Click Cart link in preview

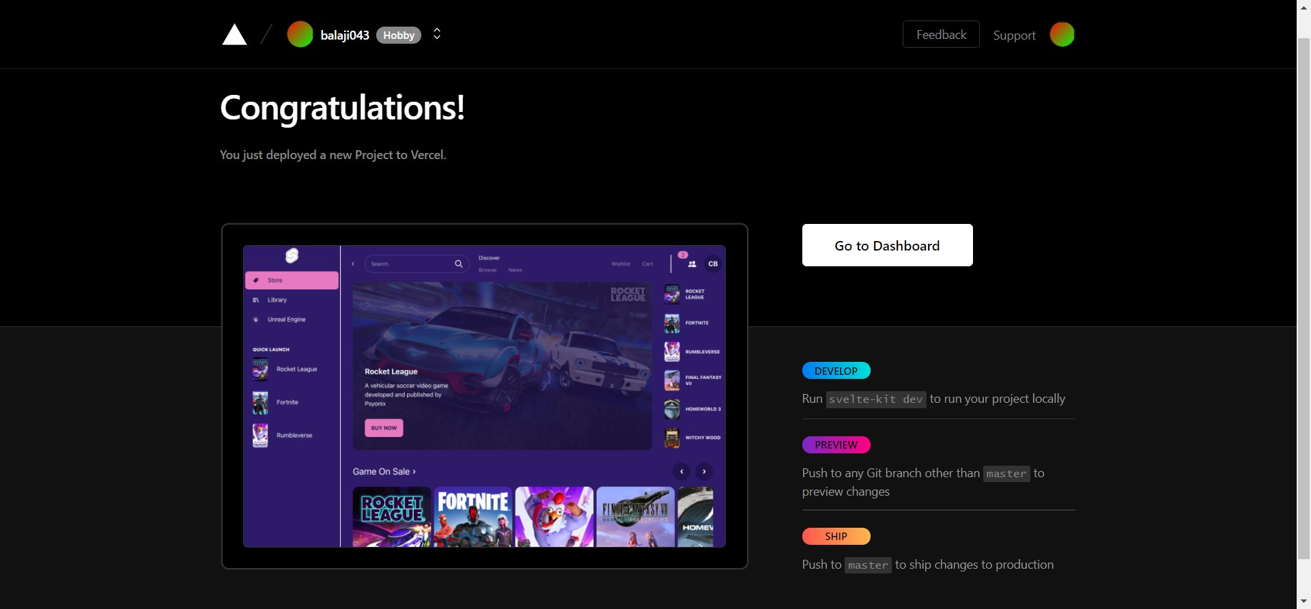tap(647, 264)
